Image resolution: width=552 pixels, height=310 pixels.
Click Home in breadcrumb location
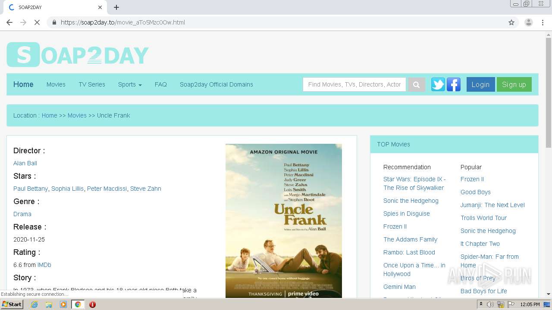click(50, 115)
